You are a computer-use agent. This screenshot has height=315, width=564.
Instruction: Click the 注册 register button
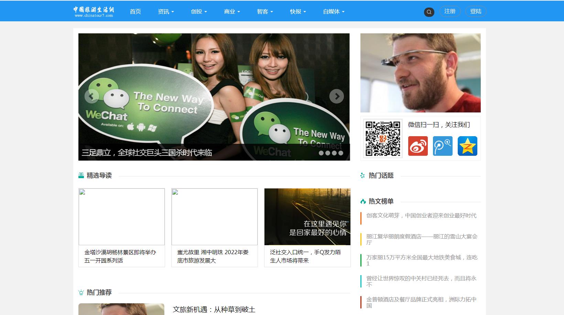click(450, 11)
